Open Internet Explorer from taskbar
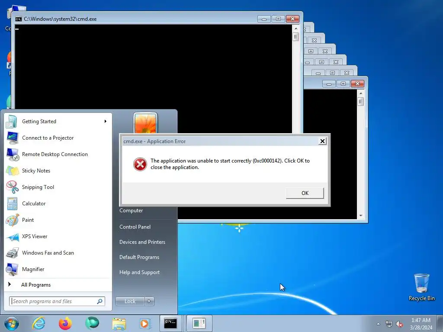The height and width of the screenshot is (332, 443). click(39, 323)
